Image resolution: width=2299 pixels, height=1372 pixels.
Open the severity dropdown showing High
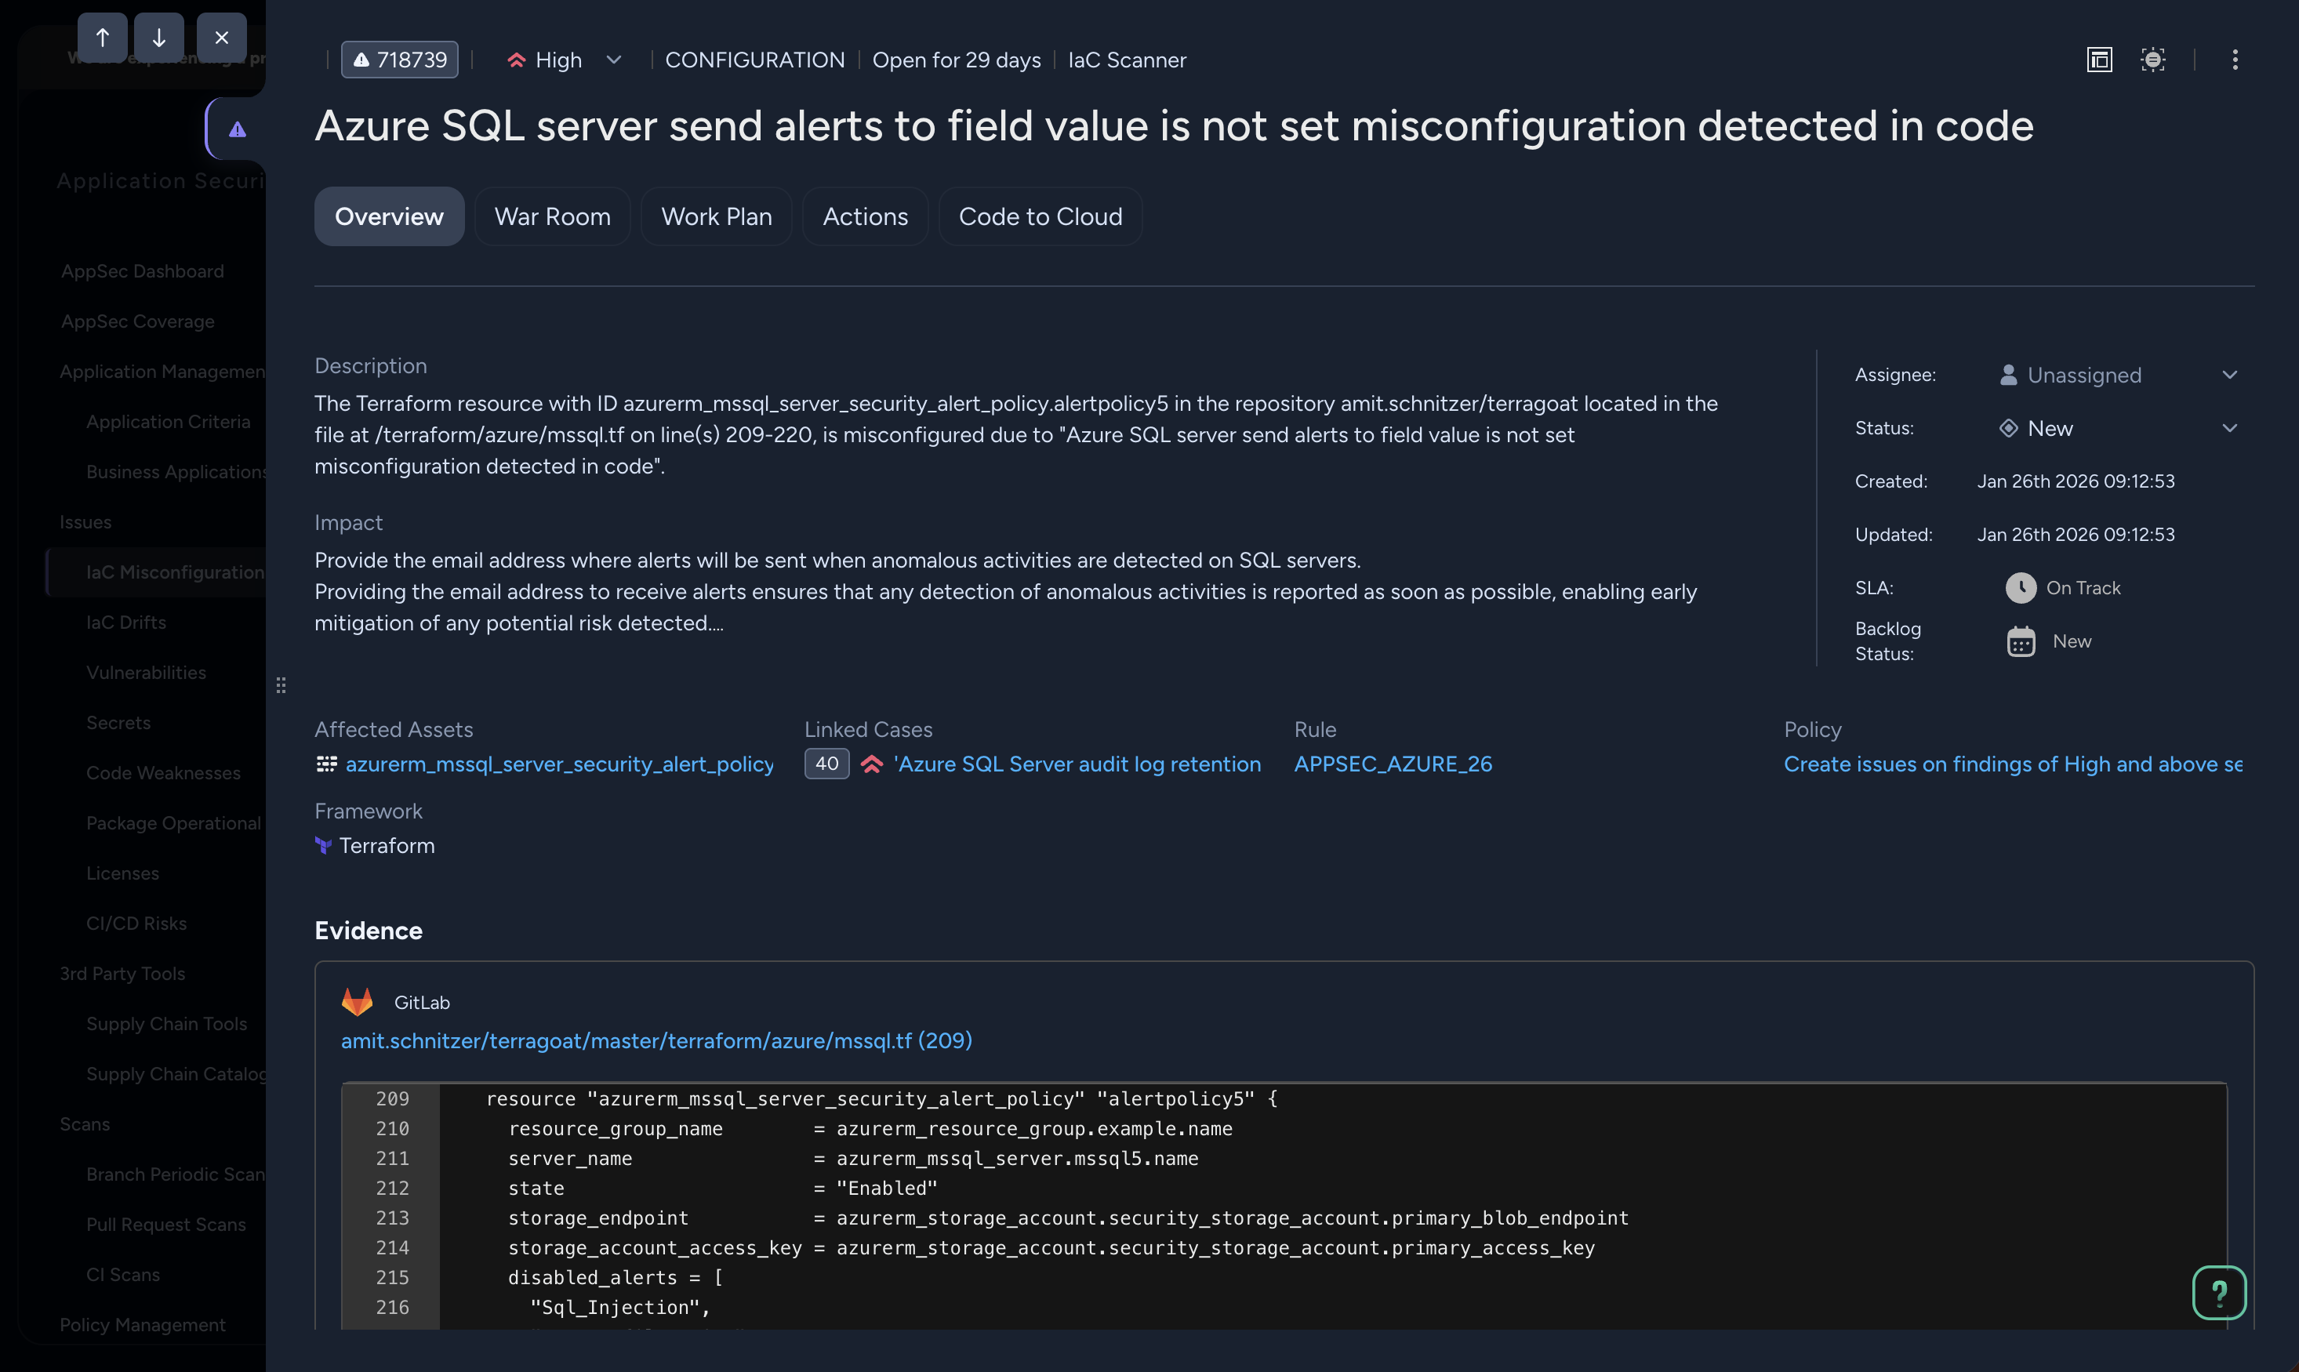613,59
